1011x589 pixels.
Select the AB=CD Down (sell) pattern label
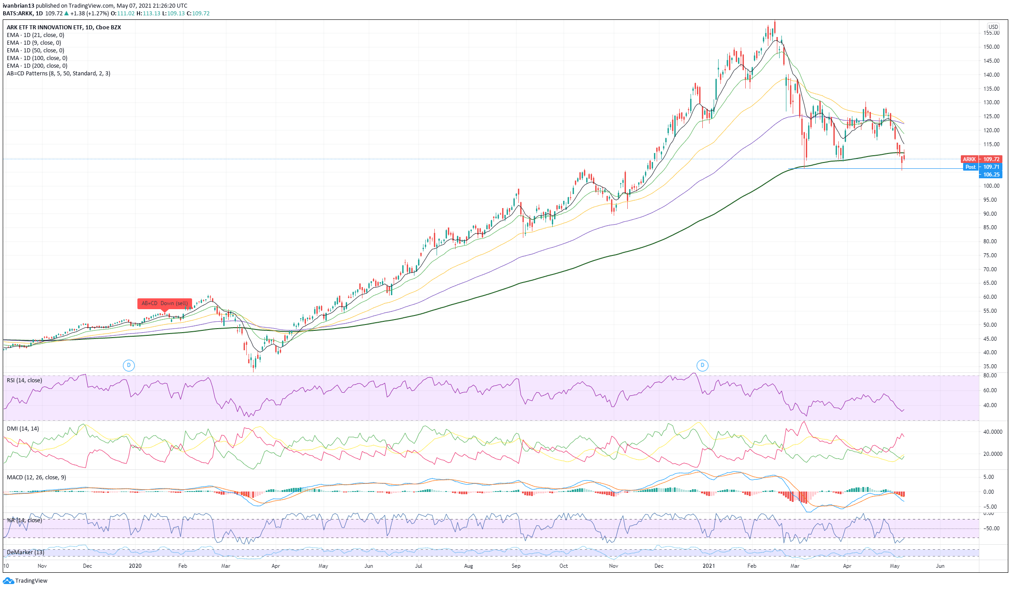coord(165,303)
